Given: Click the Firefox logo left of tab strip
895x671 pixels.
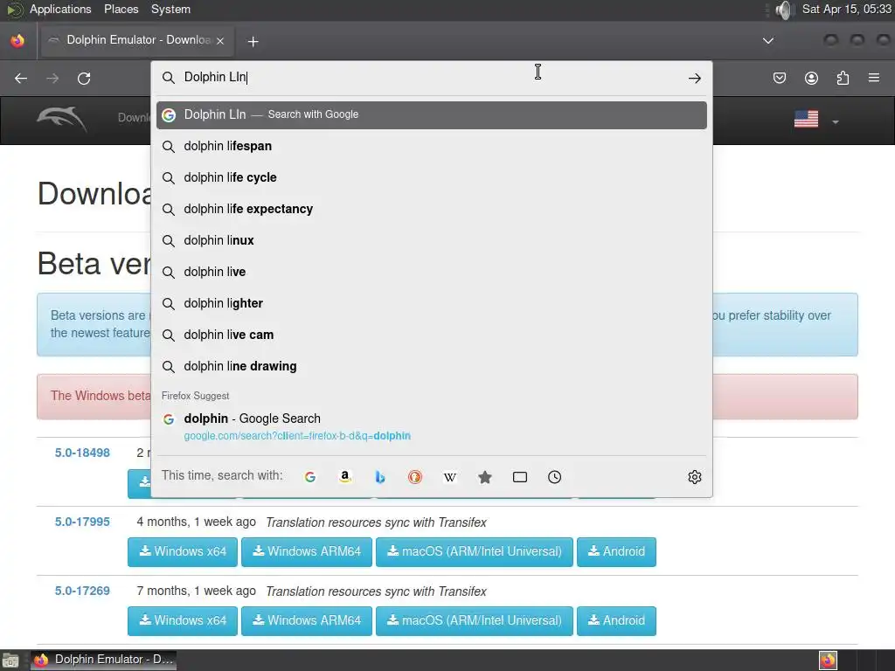Looking at the screenshot, I should pyautogui.click(x=17, y=40).
